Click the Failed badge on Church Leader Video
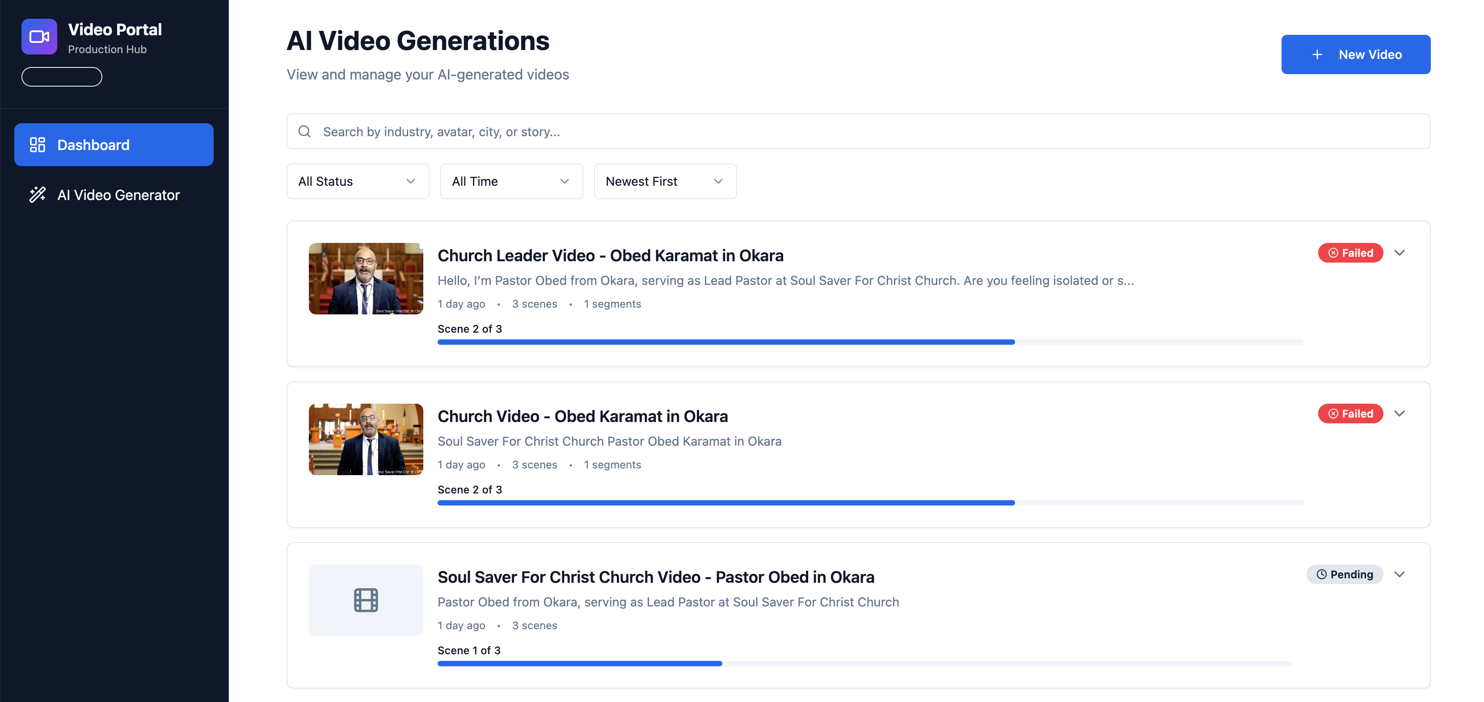 coord(1350,253)
